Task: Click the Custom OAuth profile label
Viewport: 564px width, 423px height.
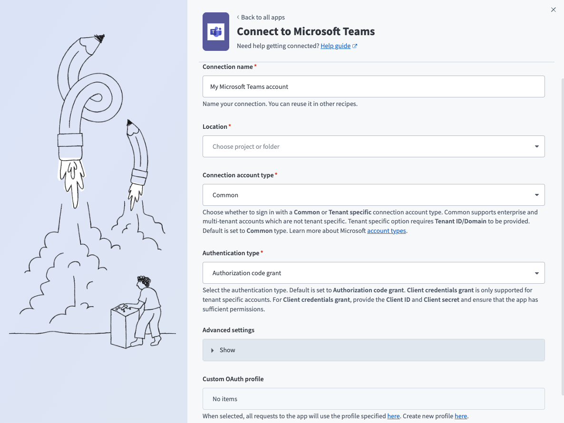Action: [x=233, y=379]
